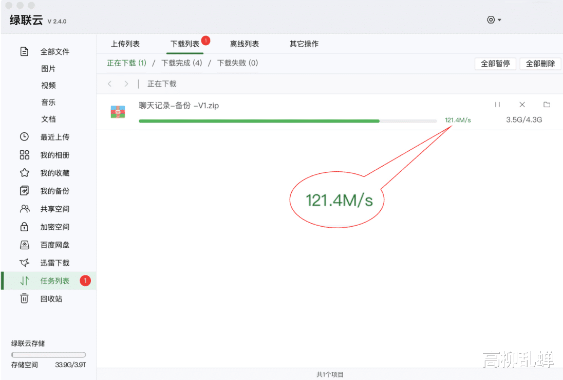Click the forward navigation arrow

tap(126, 83)
